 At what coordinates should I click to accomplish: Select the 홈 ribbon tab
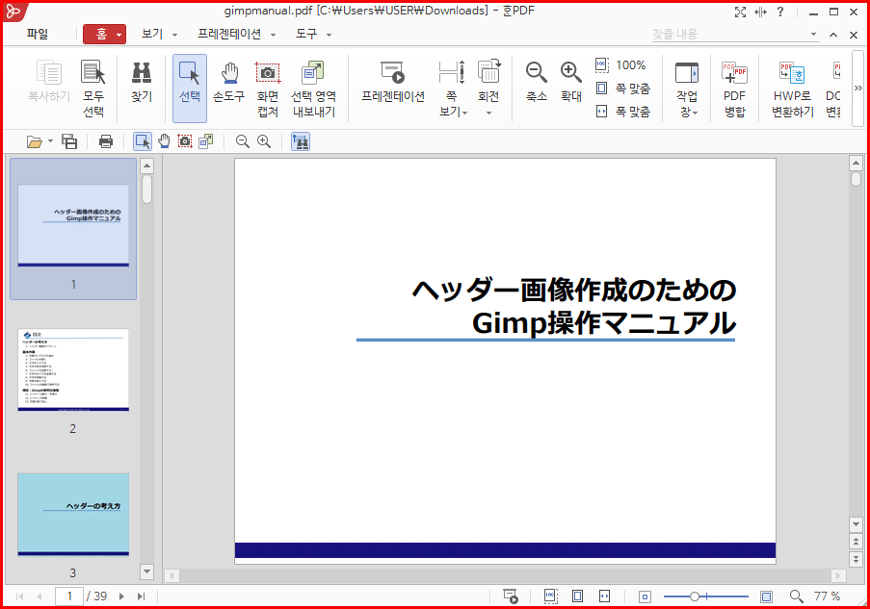(x=104, y=35)
